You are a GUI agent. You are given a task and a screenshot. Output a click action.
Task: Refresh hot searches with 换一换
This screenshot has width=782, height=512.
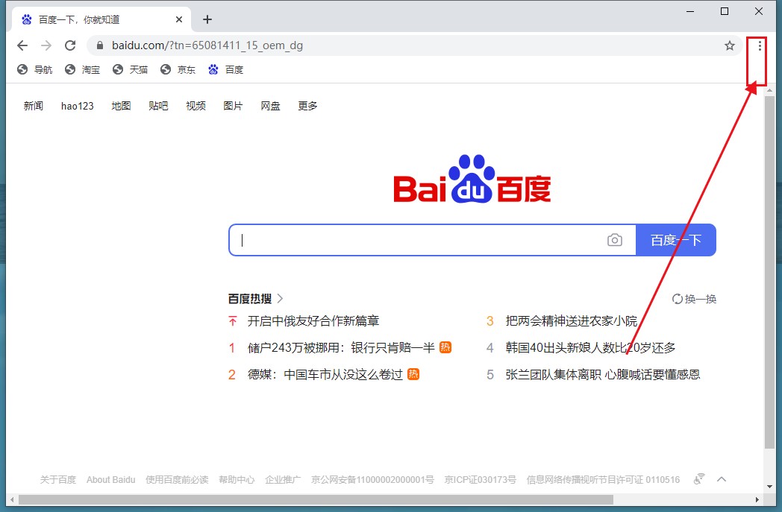coord(694,299)
